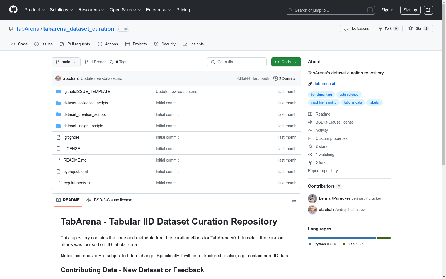The image size is (446, 279).
Task: View the 5 Commits history
Action: tap(284, 78)
